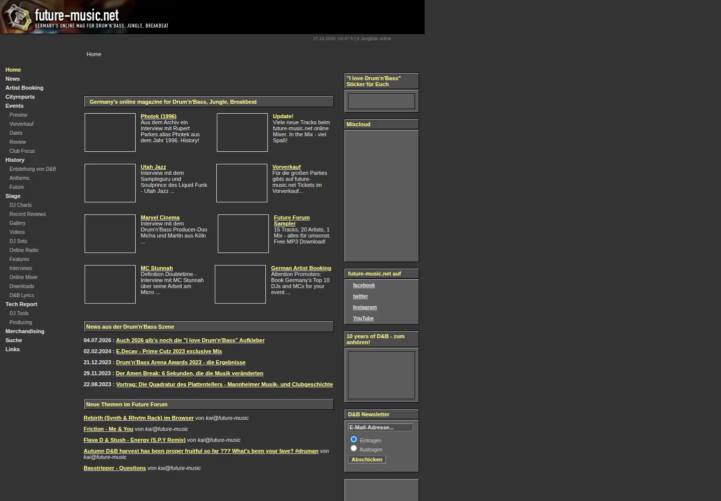This screenshot has width=721, height=501.
Task: Open the Photek (1996) article link
Action: [x=158, y=116]
